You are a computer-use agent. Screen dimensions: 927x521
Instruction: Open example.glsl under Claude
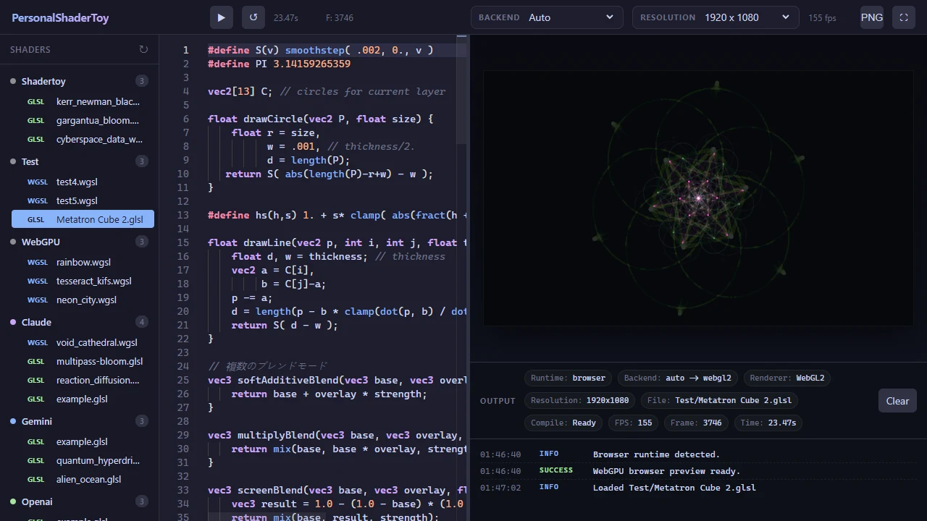[x=83, y=399]
